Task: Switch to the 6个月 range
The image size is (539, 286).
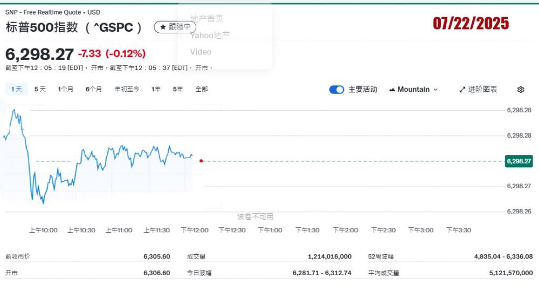Action: click(x=93, y=89)
